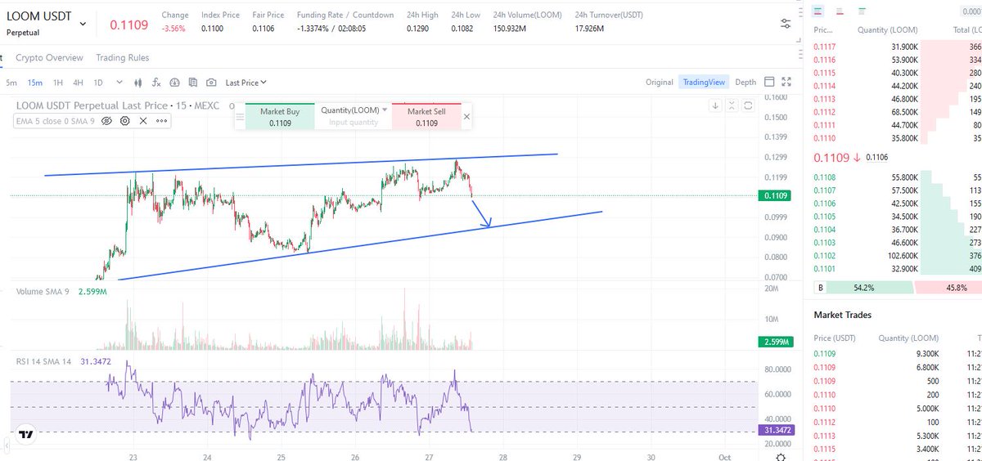This screenshot has height=461, width=982.
Task: Click the ask quantity 68.500K row
Action: point(898,112)
